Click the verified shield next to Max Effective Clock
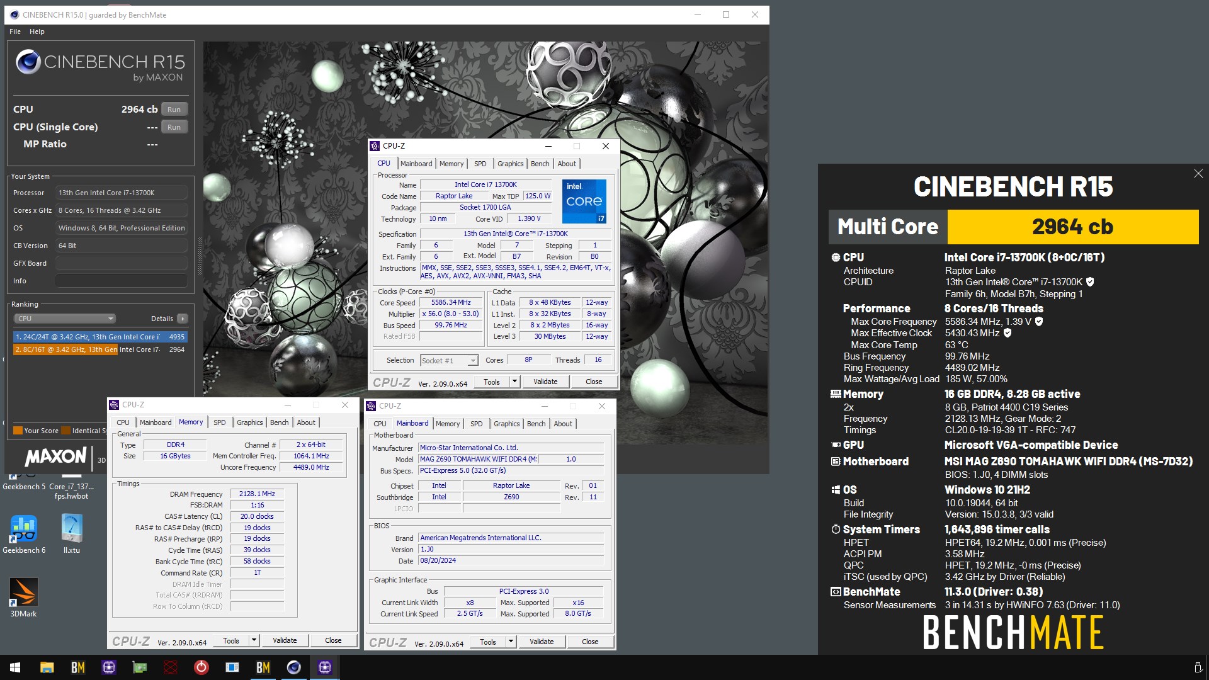 pos(1007,333)
